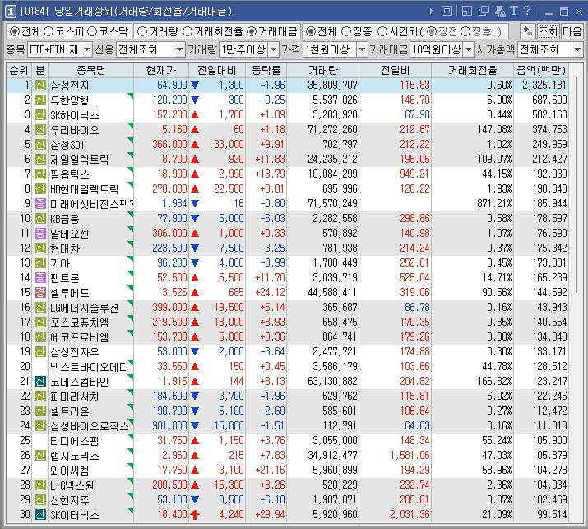Screen dimensions: 588x529
Task: Open the 신용 dropdown showing 전체조회
Action: (150, 49)
